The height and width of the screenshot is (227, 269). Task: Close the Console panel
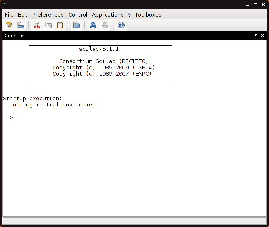coord(262,35)
